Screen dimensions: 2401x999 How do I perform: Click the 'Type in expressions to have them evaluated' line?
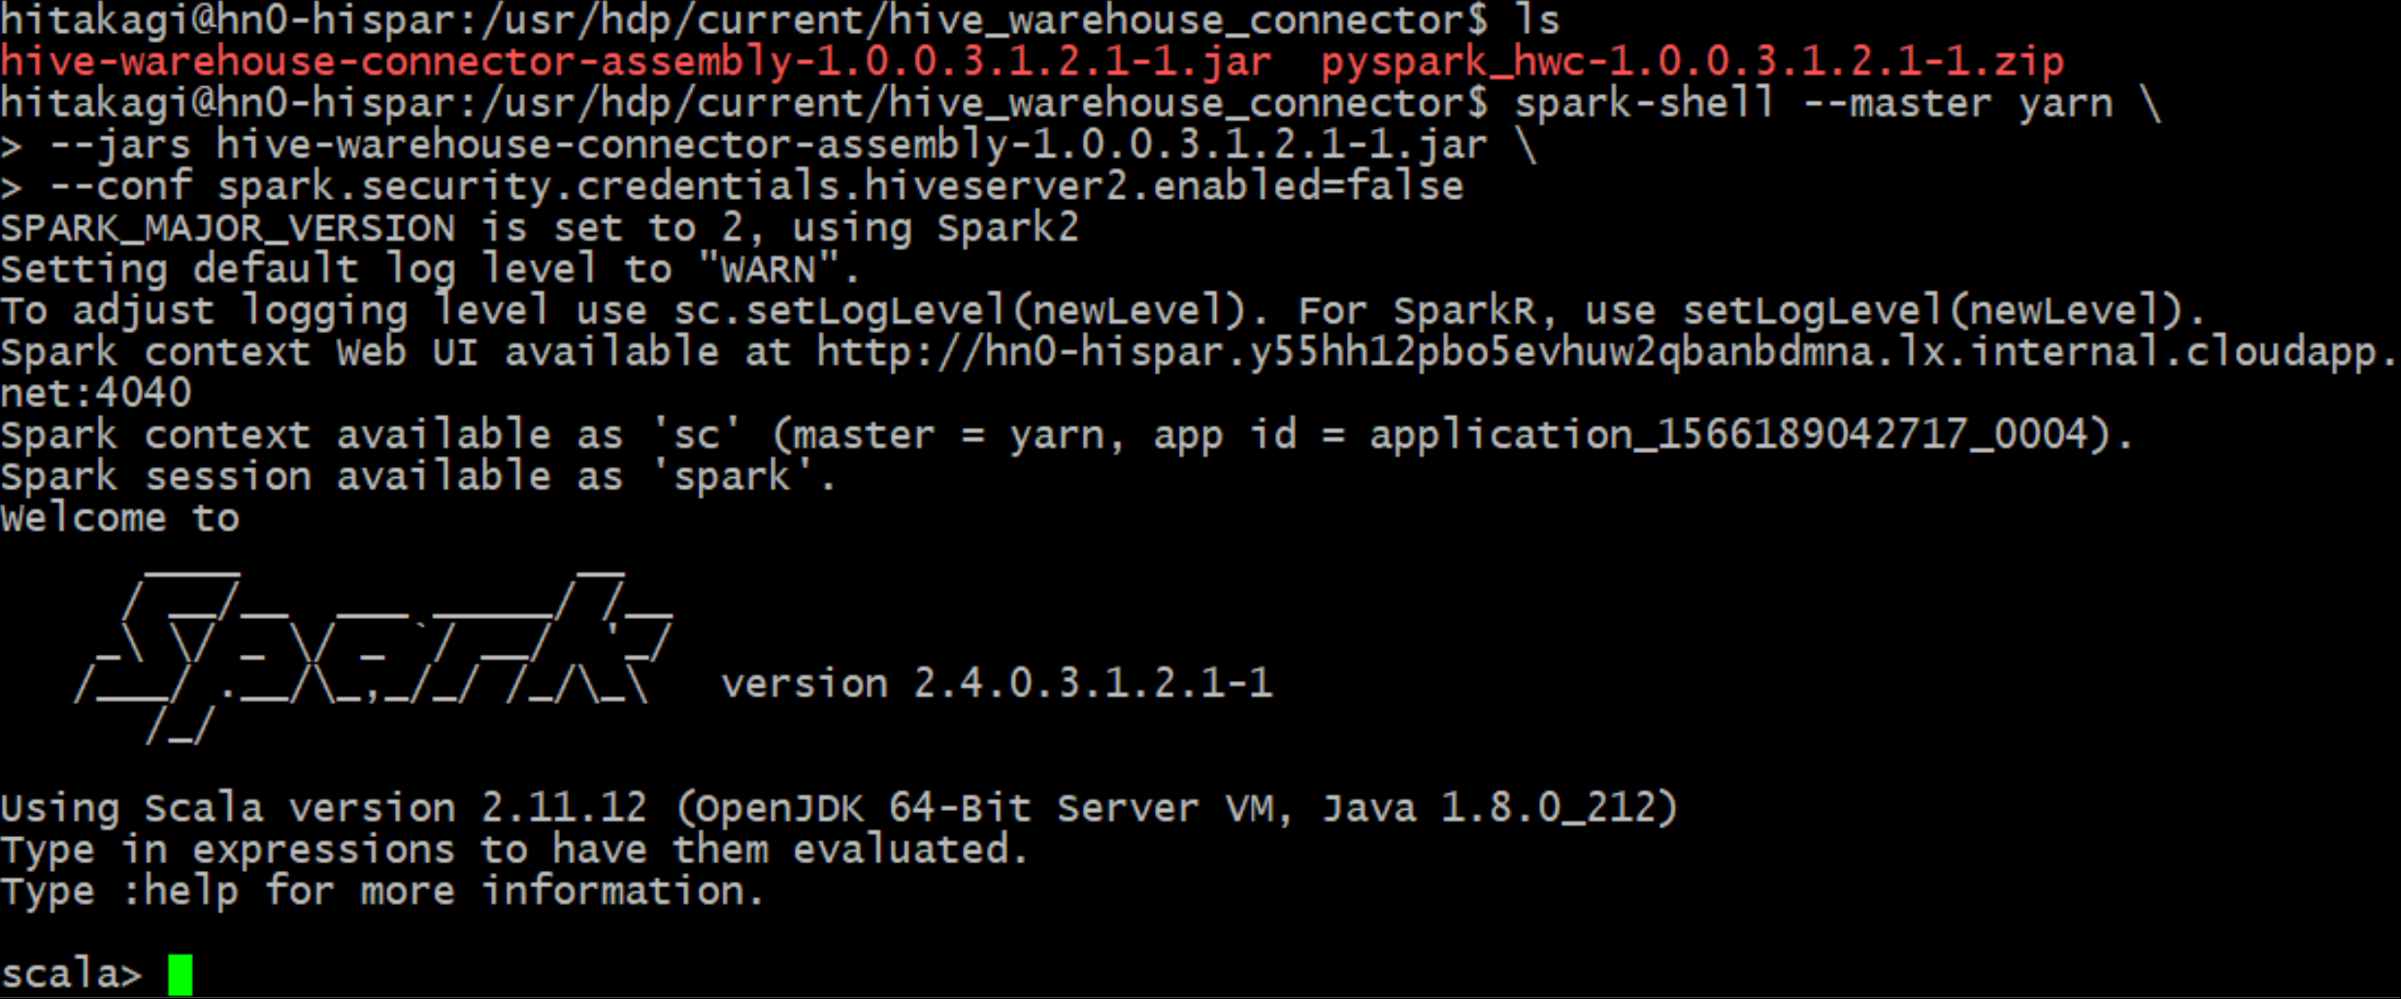[514, 850]
